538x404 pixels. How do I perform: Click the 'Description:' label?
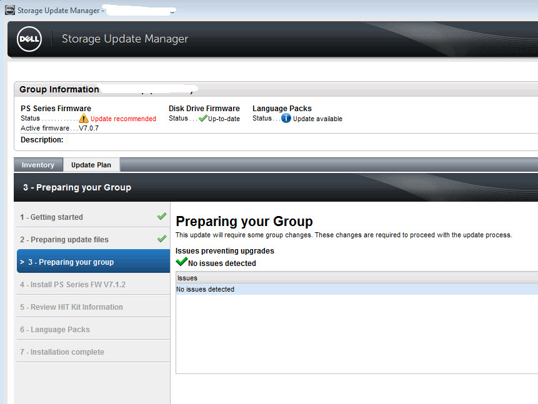tap(42, 140)
